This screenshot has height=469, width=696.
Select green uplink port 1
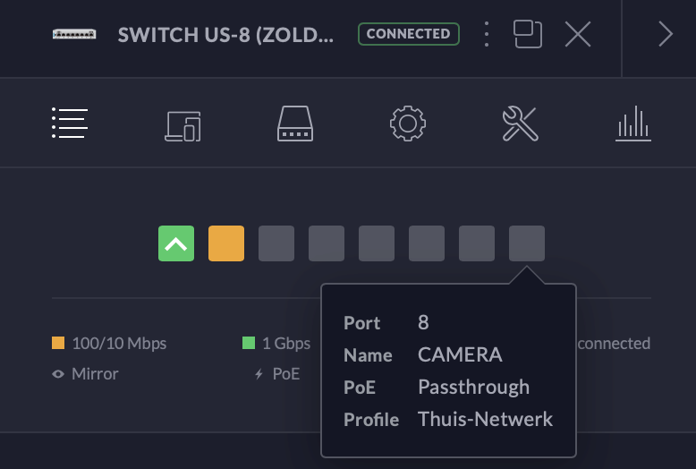(x=176, y=243)
